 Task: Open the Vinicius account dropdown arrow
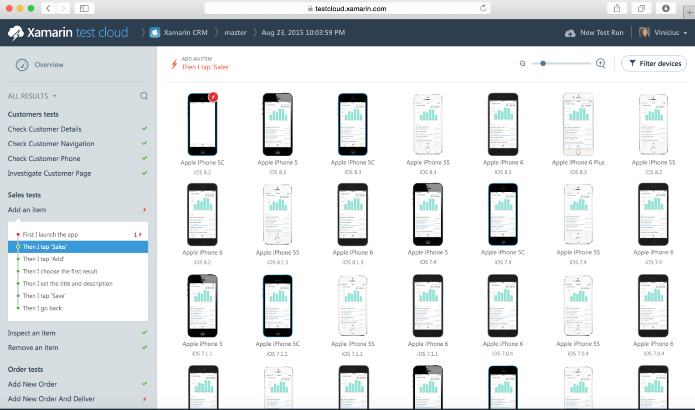(685, 33)
